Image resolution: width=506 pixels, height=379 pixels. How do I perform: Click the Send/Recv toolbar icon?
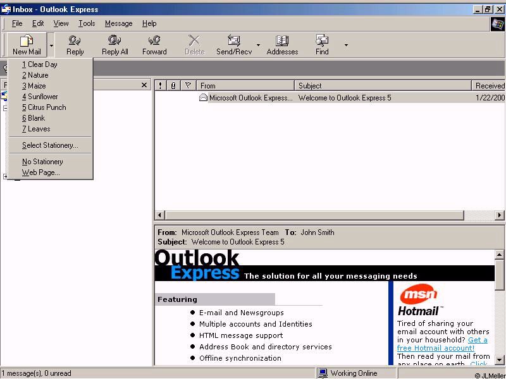point(233,42)
